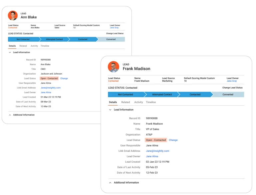
Task: Expand Additional Information in Ann Blake card
Action: [x=10, y=115]
